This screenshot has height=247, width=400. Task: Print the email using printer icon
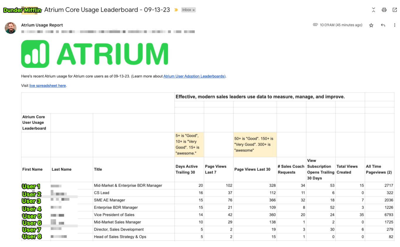[x=384, y=10]
